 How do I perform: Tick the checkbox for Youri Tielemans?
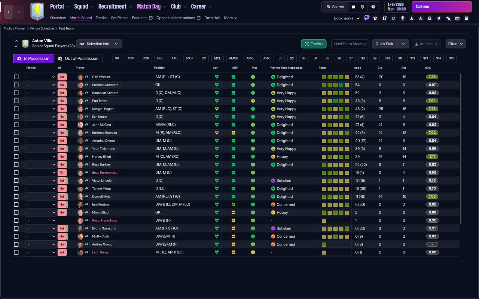pyautogui.click(x=16, y=149)
